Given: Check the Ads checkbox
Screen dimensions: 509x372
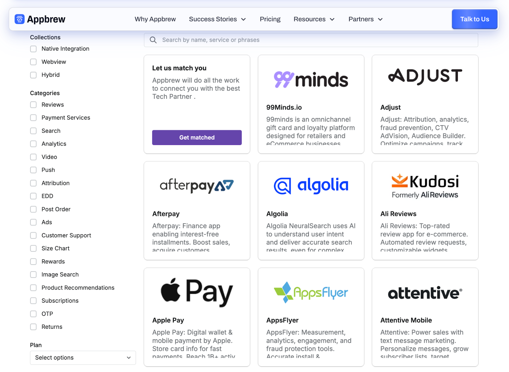Looking at the screenshot, I should pos(33,222).
